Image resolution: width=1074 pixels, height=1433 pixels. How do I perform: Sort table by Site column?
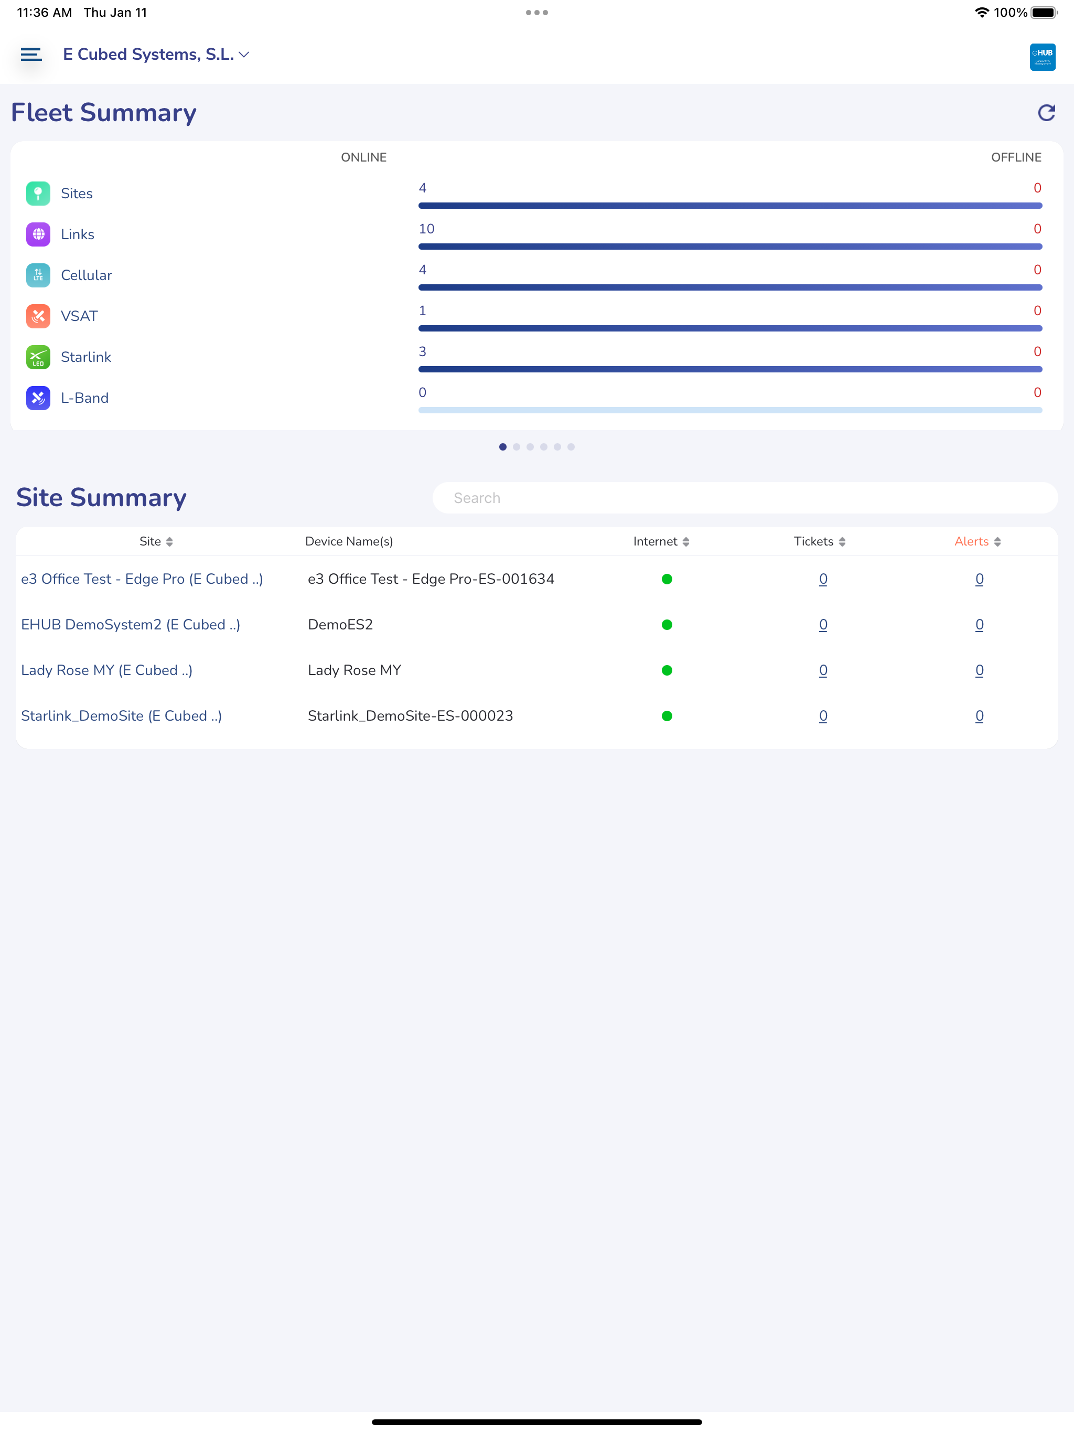(x=156, y=542)
